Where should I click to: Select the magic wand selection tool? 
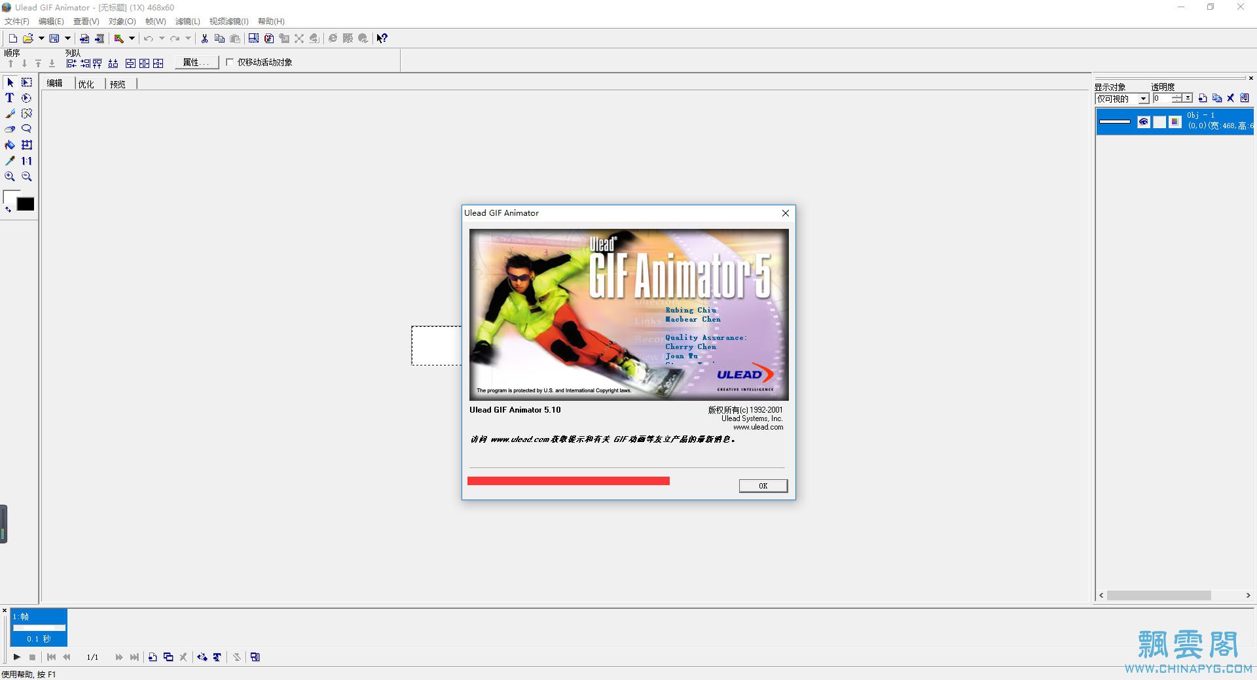pyautogui.click(x=27, y=114)
